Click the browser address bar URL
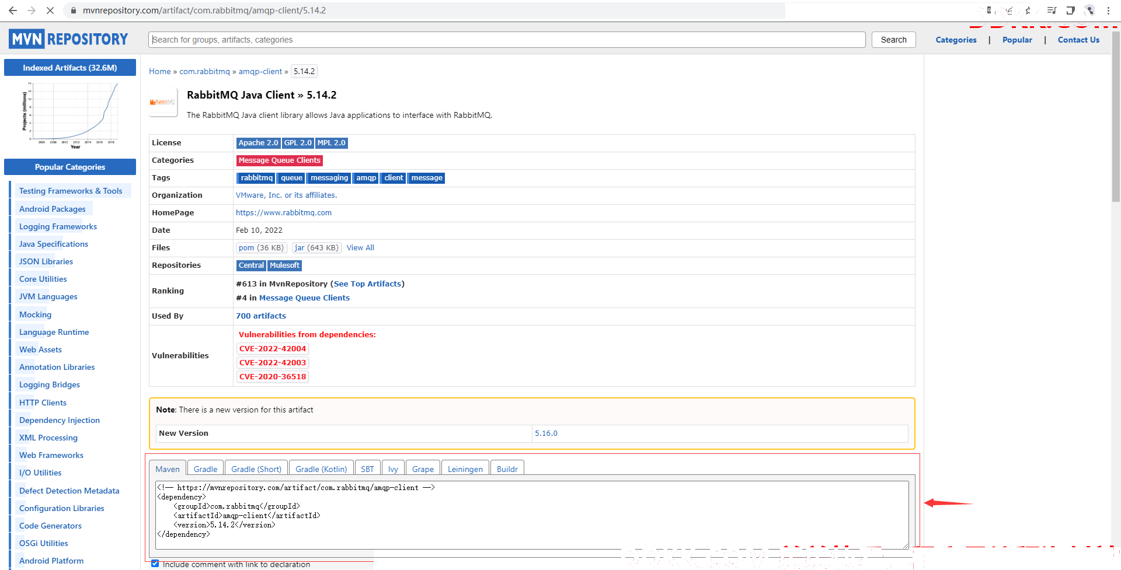 204,11
